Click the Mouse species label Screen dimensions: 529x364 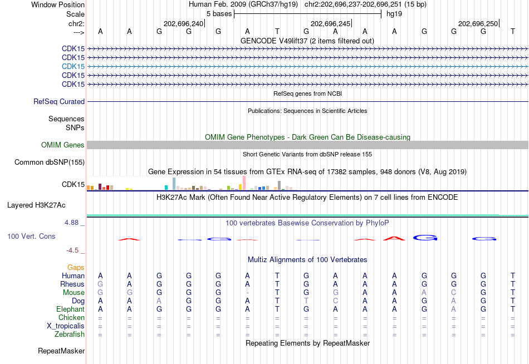pyautogui.click(x=74, y=293)
